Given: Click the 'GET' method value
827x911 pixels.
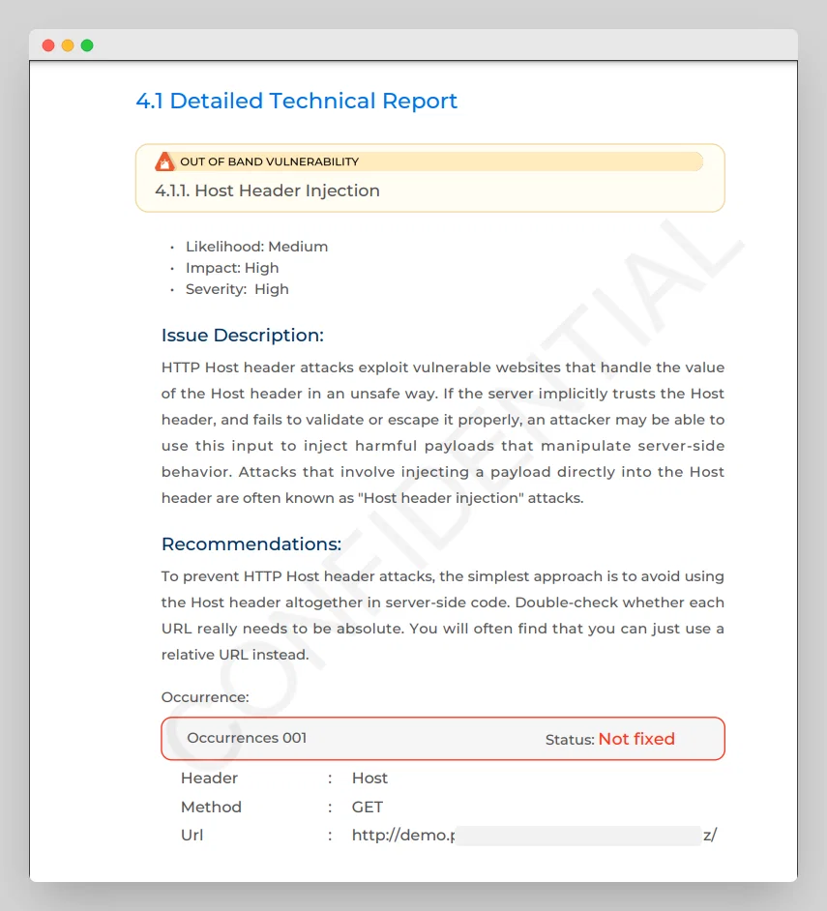Looking at the screenshot, I should (368, 807).
